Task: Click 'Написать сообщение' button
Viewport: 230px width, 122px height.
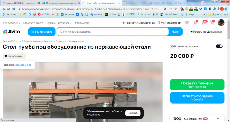Action: (x=197, y=98)
